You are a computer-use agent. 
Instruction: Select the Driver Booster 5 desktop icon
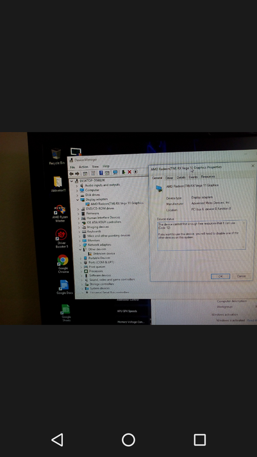62,239
